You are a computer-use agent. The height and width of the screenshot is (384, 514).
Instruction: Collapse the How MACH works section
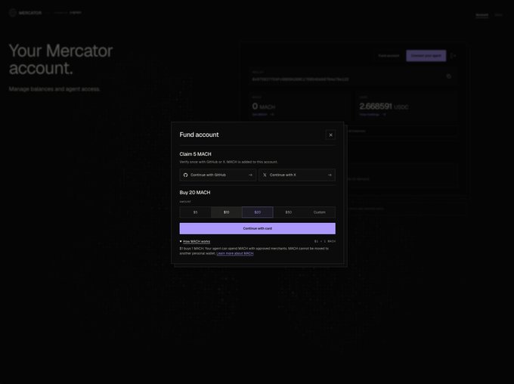click(x=195, y=241)
